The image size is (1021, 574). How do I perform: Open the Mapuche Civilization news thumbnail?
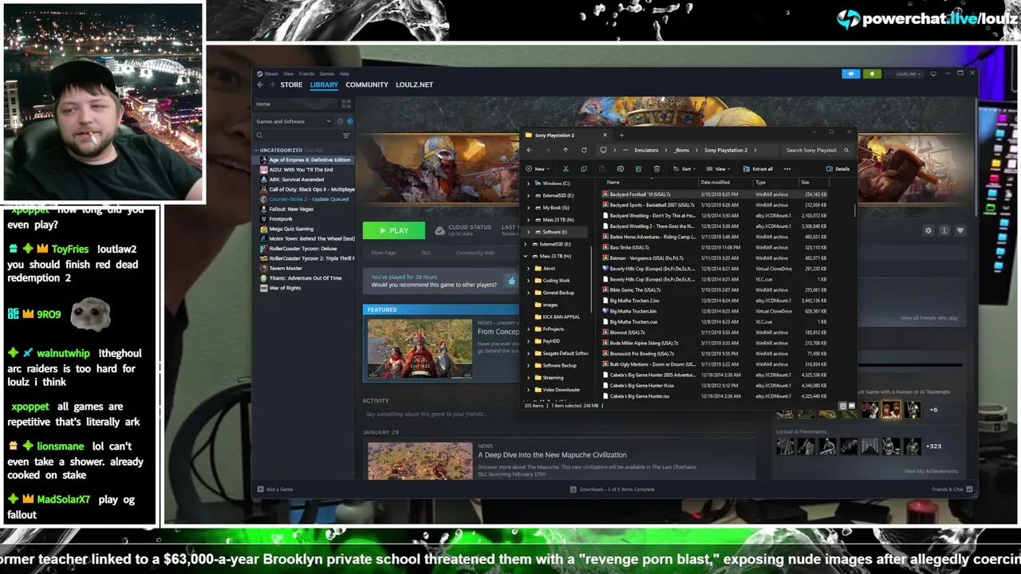420,461
